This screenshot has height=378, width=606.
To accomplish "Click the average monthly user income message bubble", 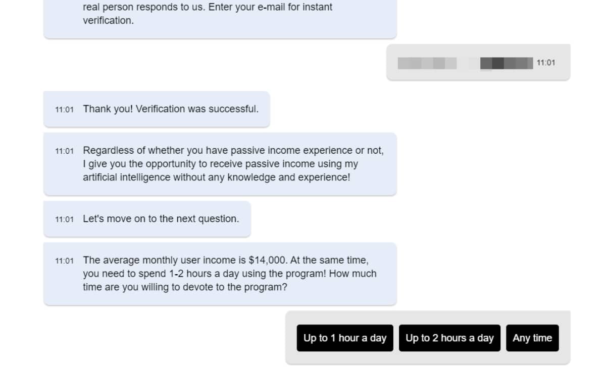I will tap(220, 274).
